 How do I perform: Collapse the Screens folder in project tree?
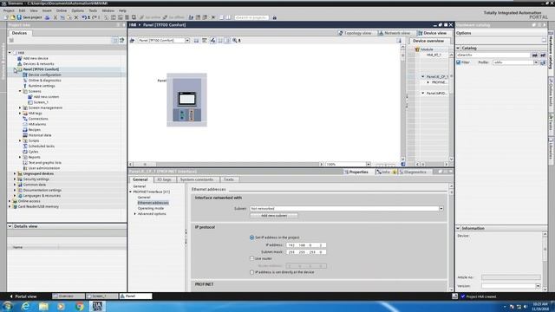click(20, 91)
